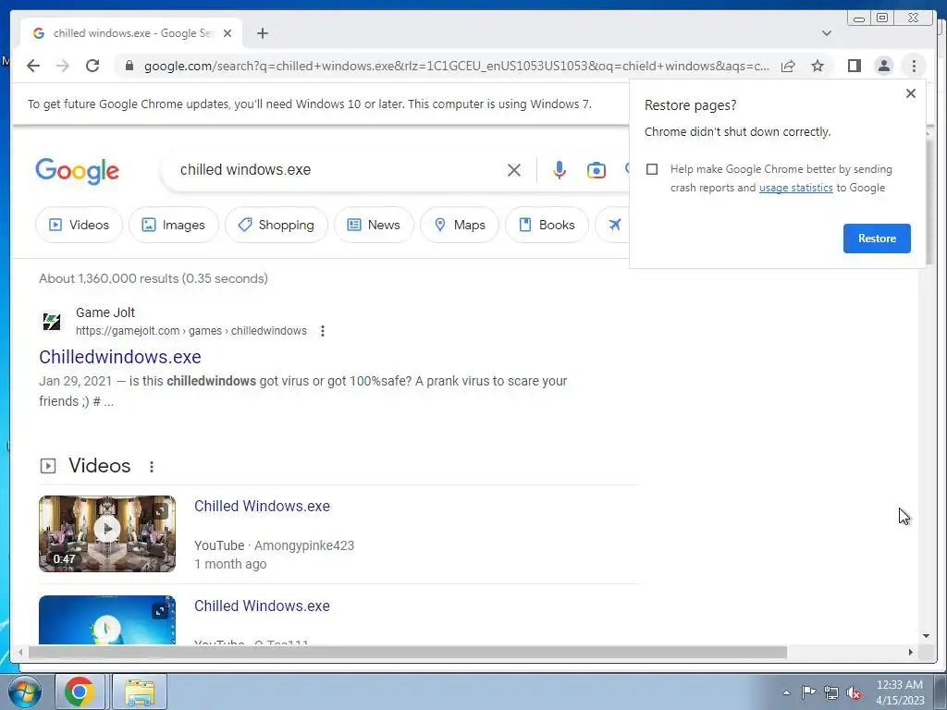Open the Chrome side panel icon
Viewport: 947px width, 710px height.
coord(854,66)
